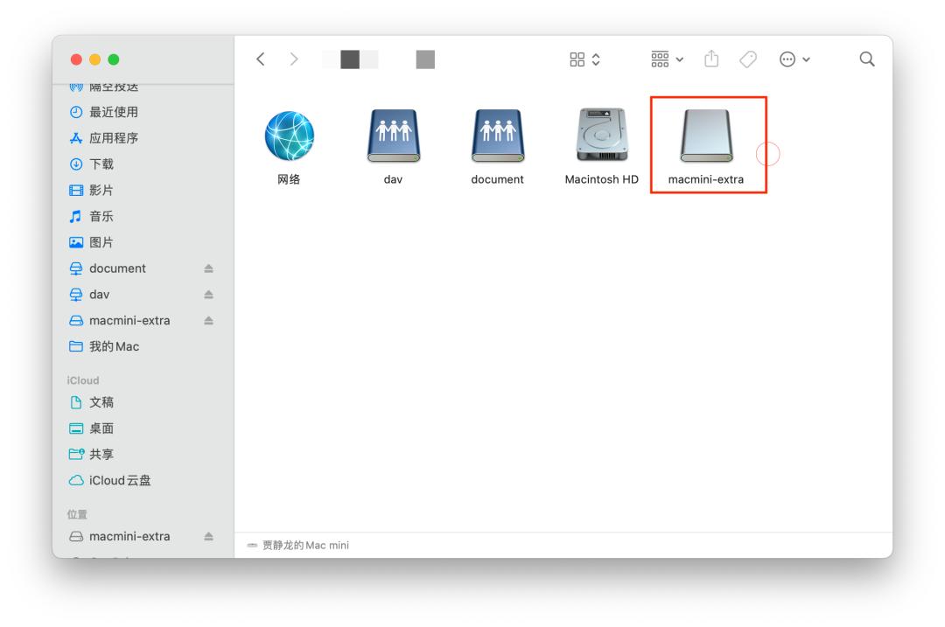
Task: Click the 最近使用 clock icon
Action: tap(76, 112)
